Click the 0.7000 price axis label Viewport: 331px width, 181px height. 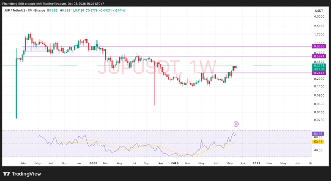[319, 53]
